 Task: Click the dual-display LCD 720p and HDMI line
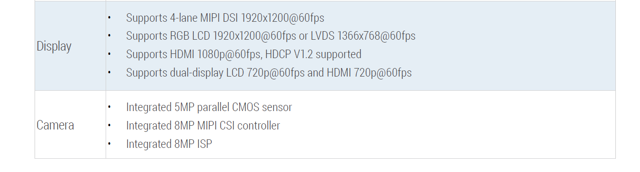(x=269, y=73)
